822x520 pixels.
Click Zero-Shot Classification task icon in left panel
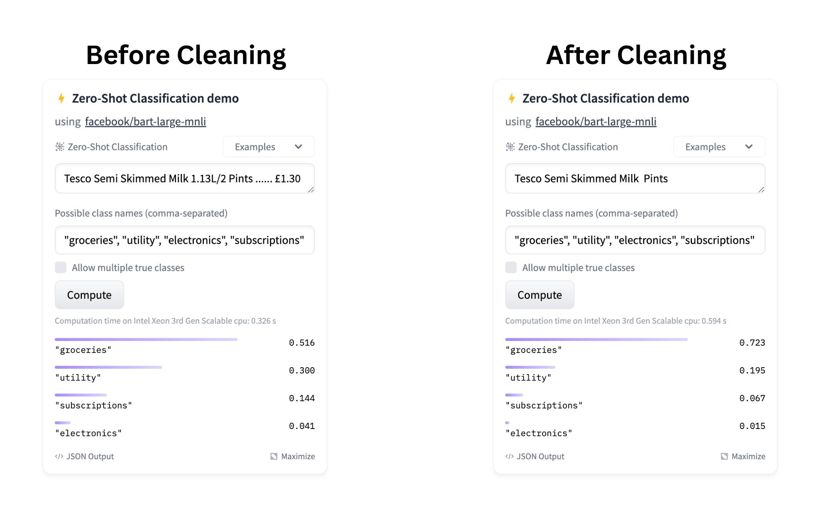click(x=60, y=147)
